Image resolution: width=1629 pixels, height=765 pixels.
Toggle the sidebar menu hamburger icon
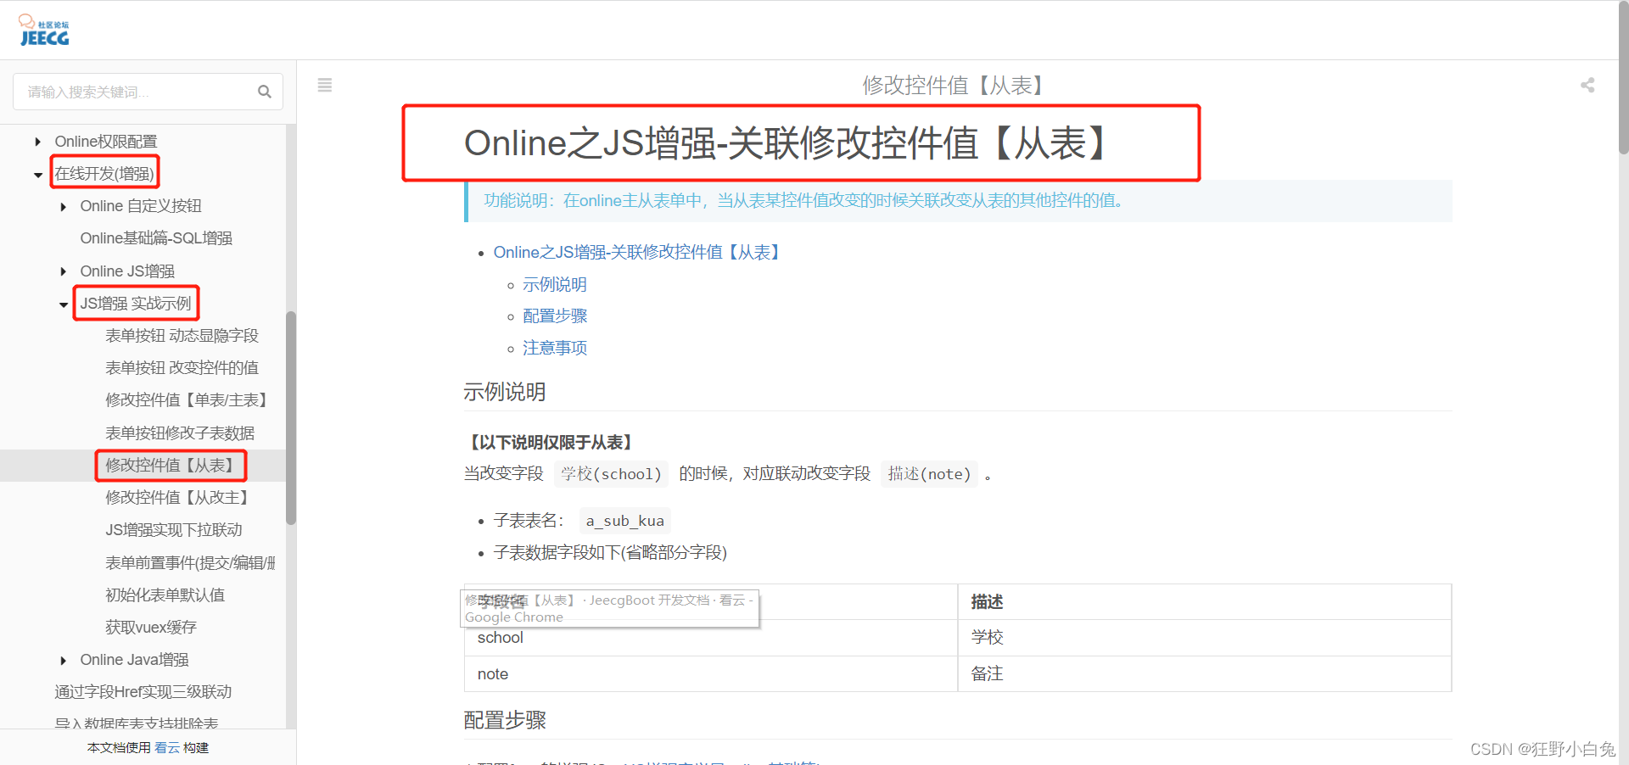(x=324, y=85)
